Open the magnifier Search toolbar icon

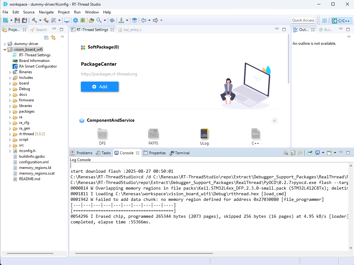click(x=99, y=20)
